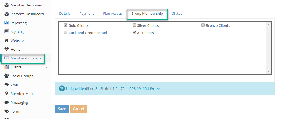Click the Events calendar icon
Viewport: 285px width, 119px height.
[x=7, y=67]
